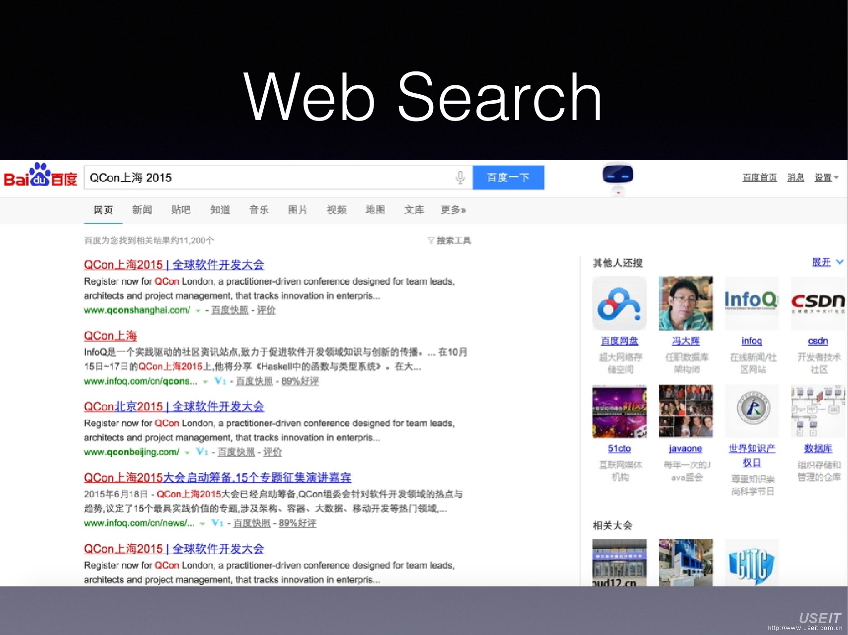The height and width of the screenshot is (635, 848).
Task: Expand the dropdown arrow after www.qconbeijing.com
Action: point(187,453)
